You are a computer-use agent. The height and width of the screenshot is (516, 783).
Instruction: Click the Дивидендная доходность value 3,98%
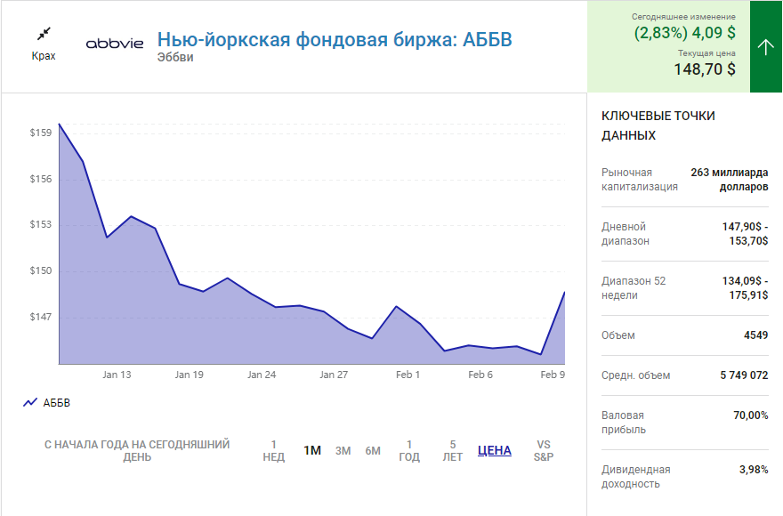point(752,469)
